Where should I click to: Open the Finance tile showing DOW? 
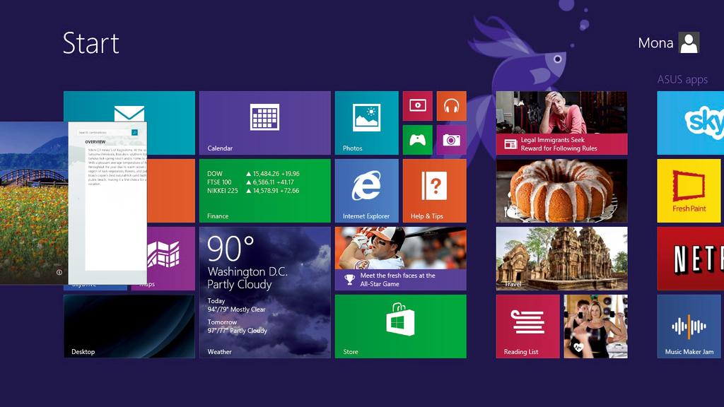265,191
